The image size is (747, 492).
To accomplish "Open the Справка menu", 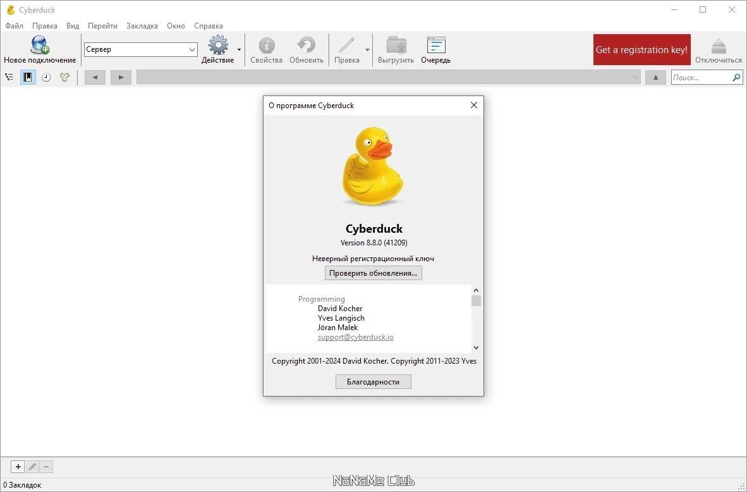I will 208,26.
